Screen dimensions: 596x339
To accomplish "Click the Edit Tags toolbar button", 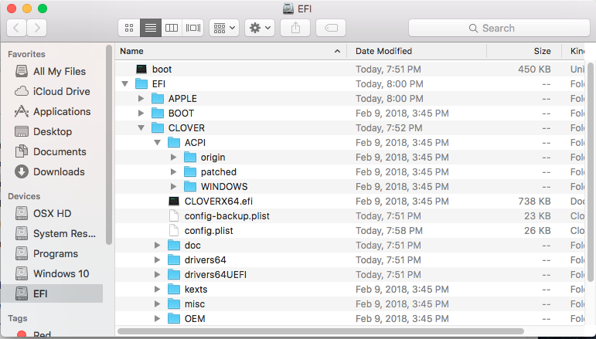I will coord(331,28).
